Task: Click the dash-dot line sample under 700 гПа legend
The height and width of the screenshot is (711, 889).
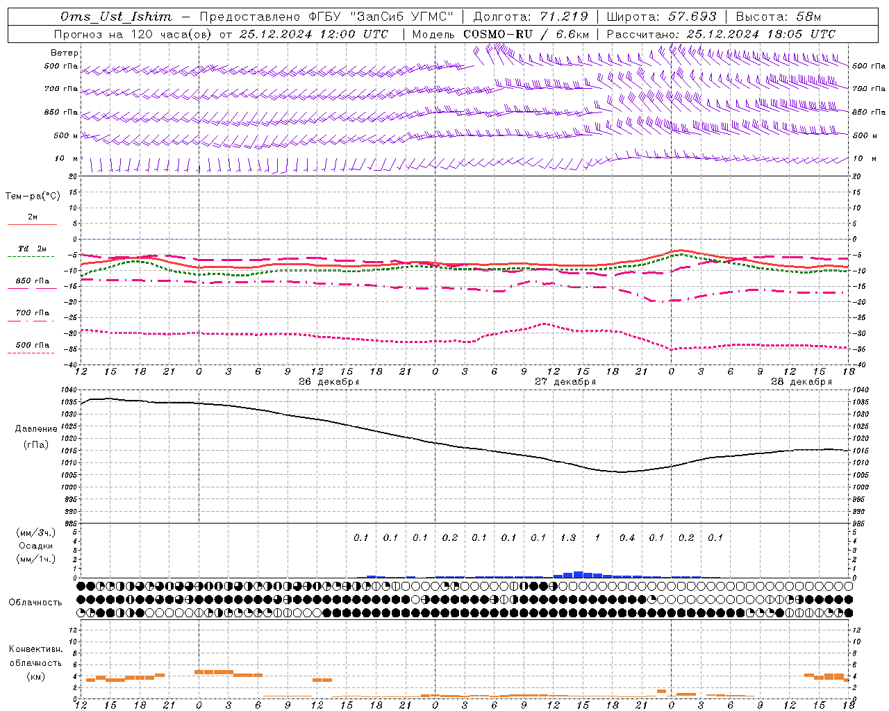Action: [x=31, y=321]
